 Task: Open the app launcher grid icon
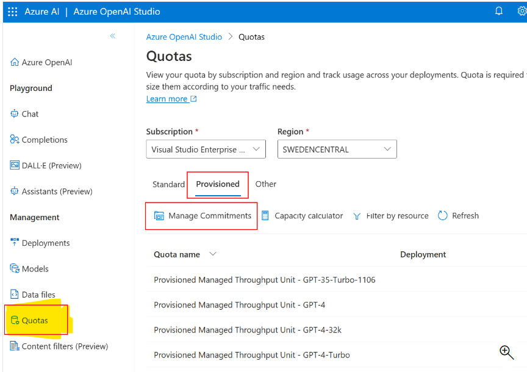pyautogui.click(x=12, y=12)
